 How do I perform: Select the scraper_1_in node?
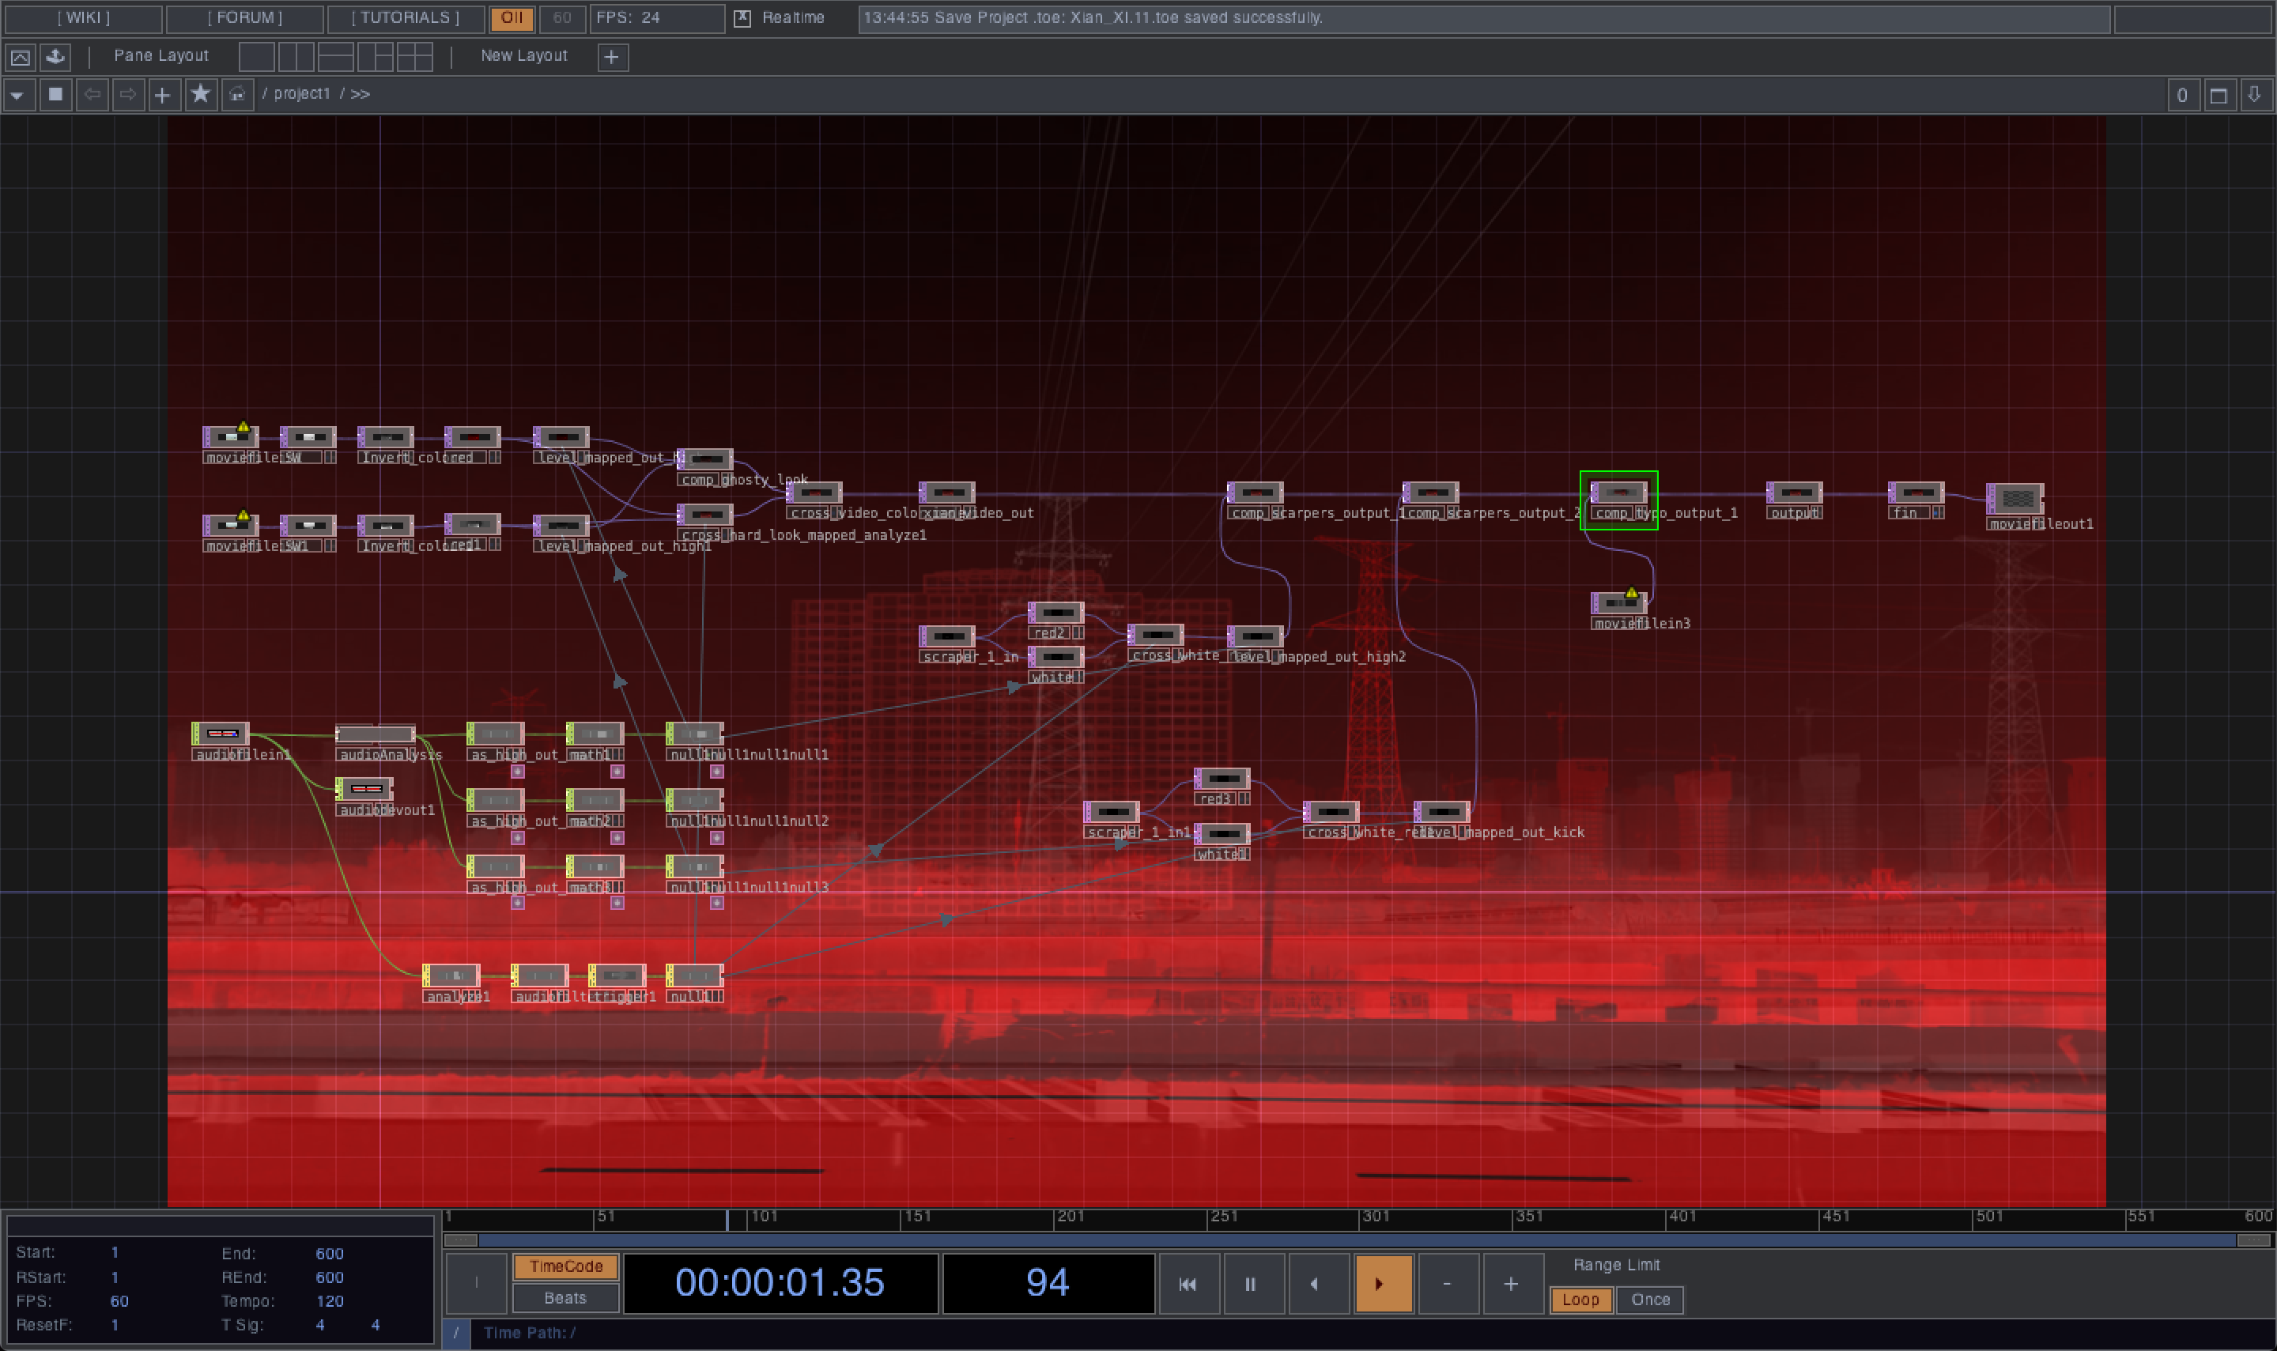(x=947, y=636)
